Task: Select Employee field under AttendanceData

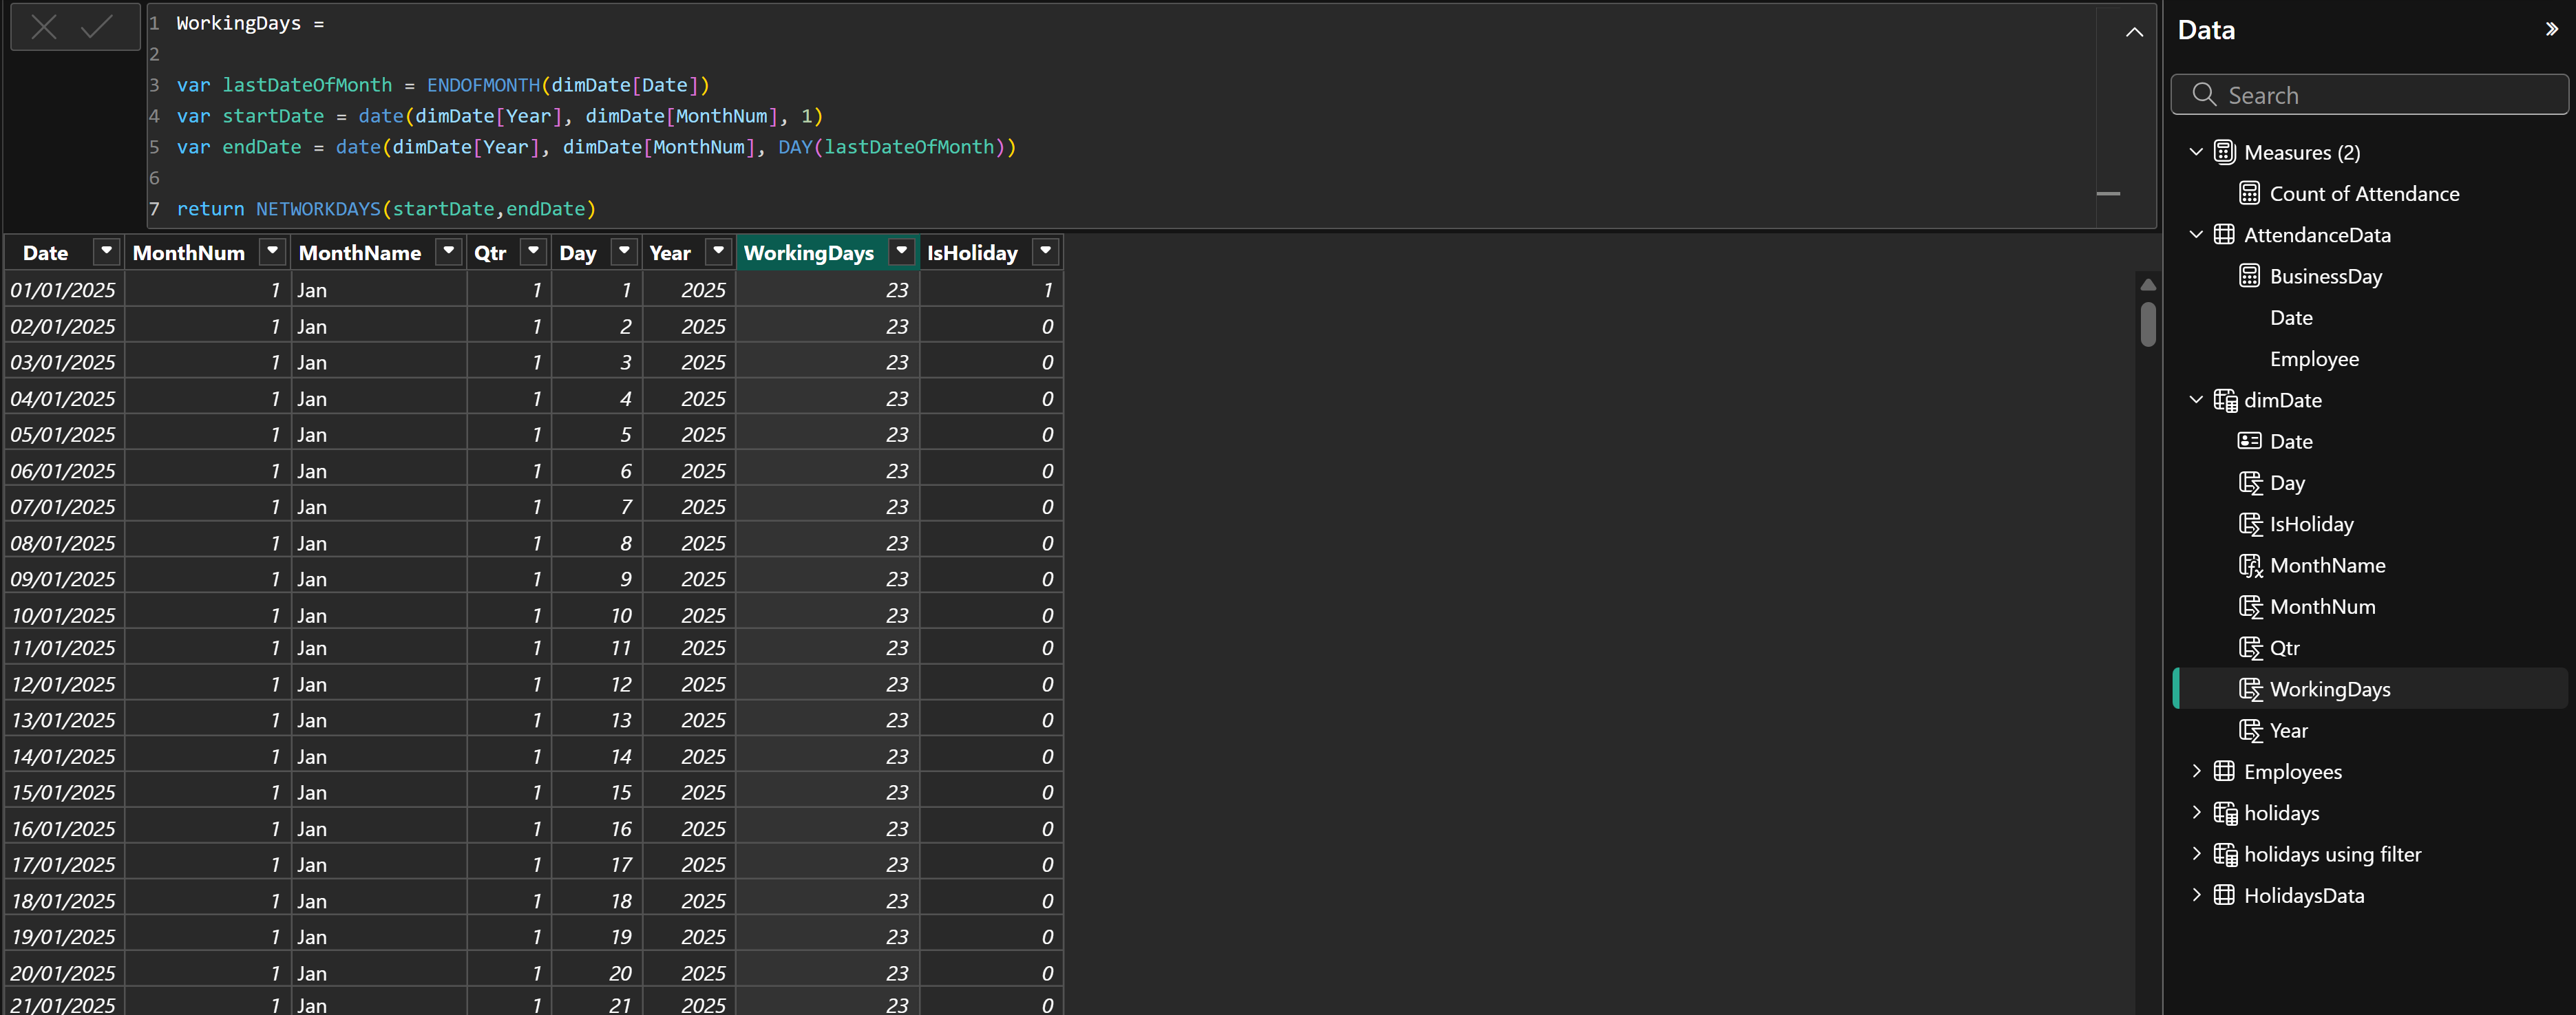Action: [2314, 359]
